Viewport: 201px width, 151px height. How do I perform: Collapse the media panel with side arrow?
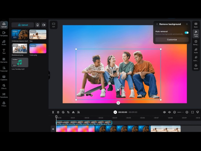click(x=49, y=75)
